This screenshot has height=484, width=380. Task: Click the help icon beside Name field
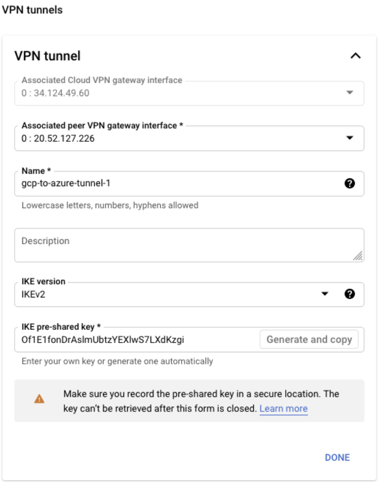pos(349,183)
